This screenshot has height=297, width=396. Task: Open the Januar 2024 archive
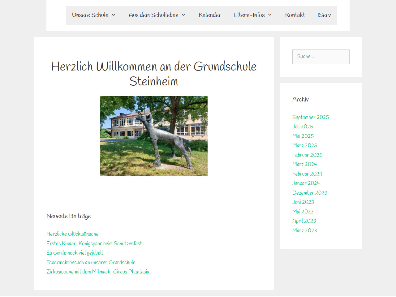pos(306,183)
